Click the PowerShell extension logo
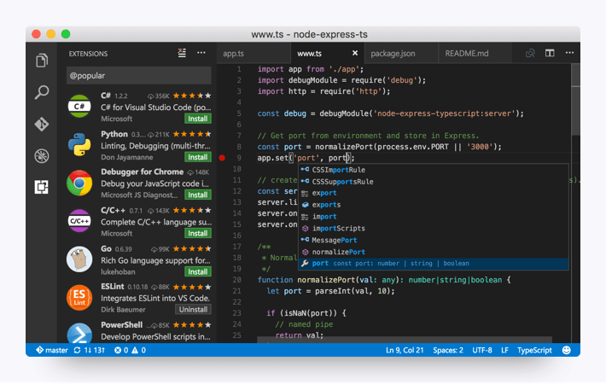This screenshot has width=606, height=384. point(79,333)
